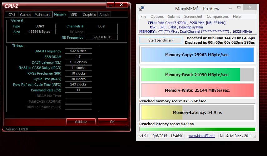Image resolution: width=267 pixels, height=156 pixels.
Task: Click the Displayed in time text
Action: (x=220, y=42)
